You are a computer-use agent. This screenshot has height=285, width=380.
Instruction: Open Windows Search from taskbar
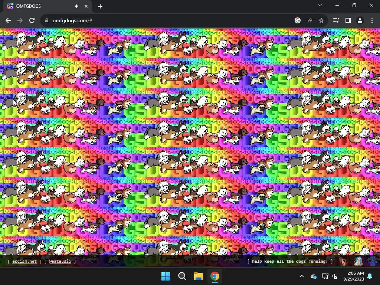point(182,276)
